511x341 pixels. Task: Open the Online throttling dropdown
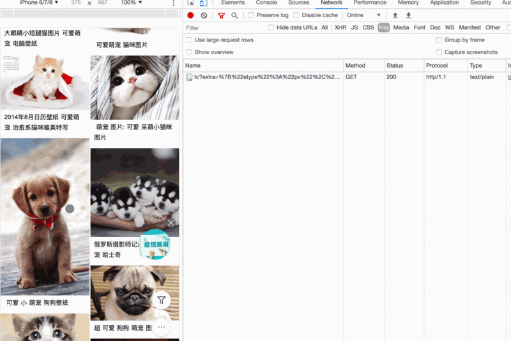point(363,15)
